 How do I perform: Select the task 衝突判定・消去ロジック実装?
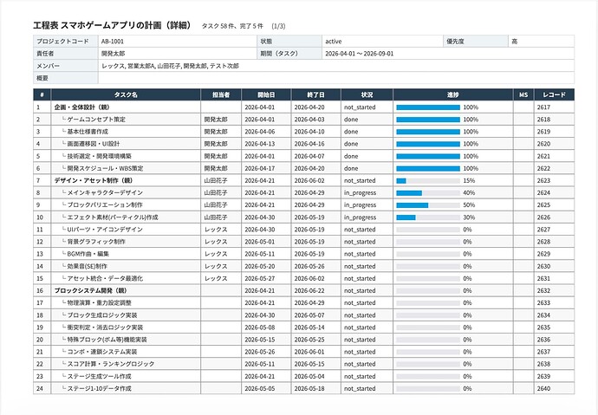[x=105, y=327]
